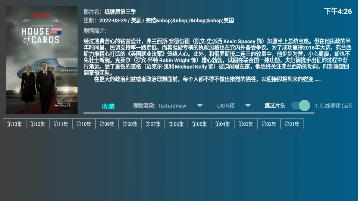
Task: Click the arrow next to TextureView
Action: (200, 106)
